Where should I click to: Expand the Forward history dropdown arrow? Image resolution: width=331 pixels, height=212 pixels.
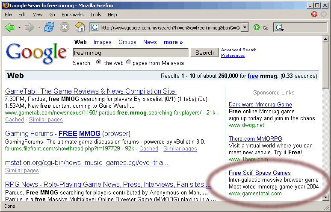coord(39,27)
